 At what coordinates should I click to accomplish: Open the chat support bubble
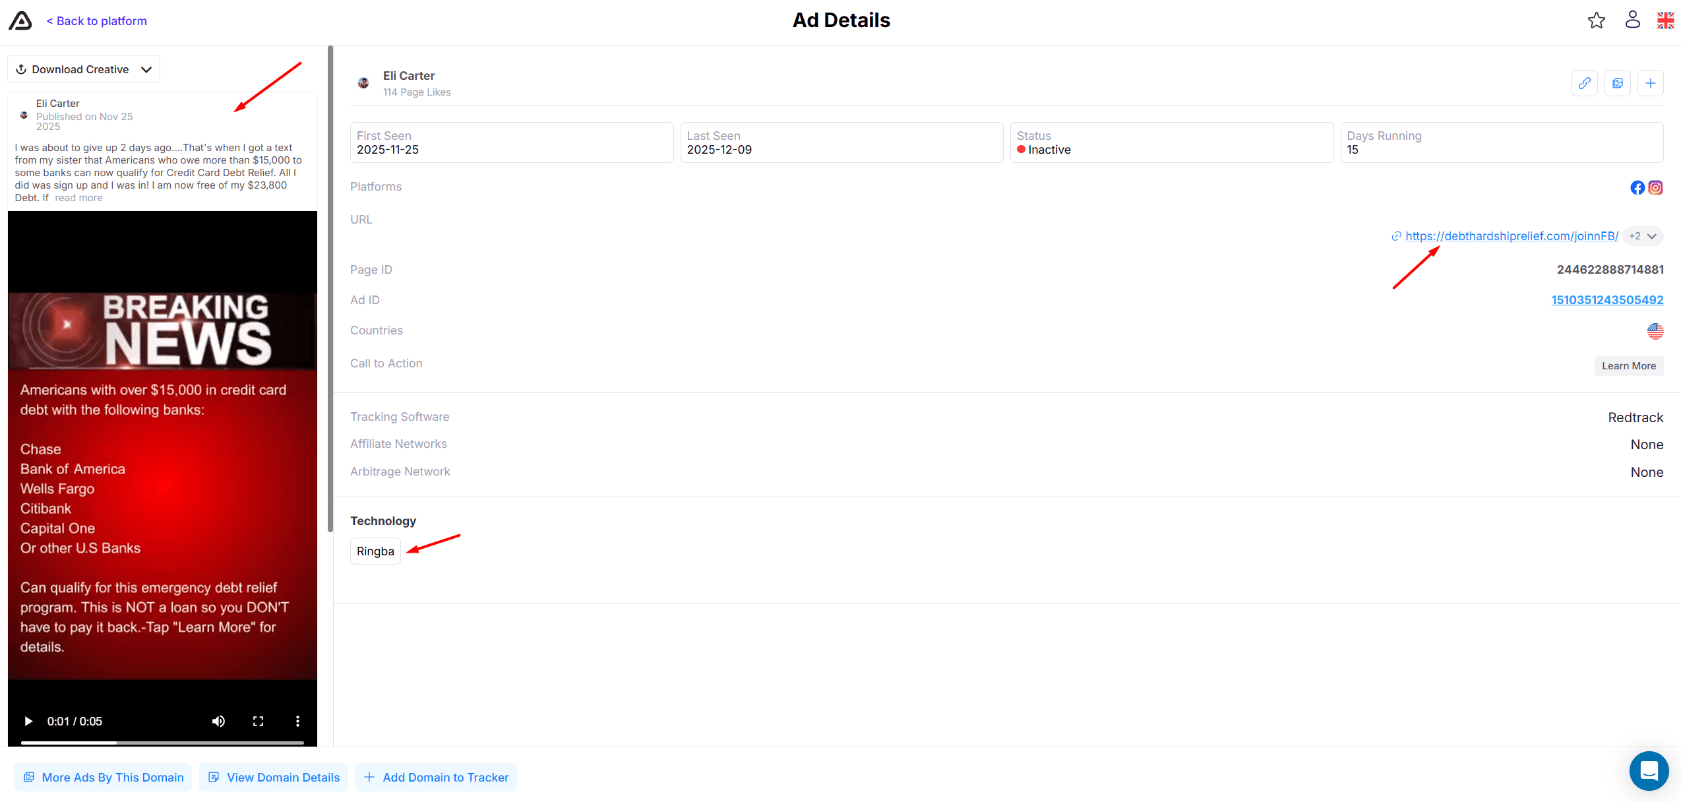(x=1649, y=770)
